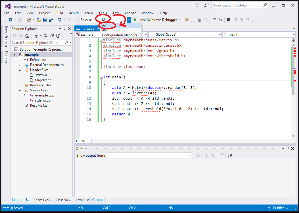Click the display object in Solution Explorer icon

(x=199, y=20)
